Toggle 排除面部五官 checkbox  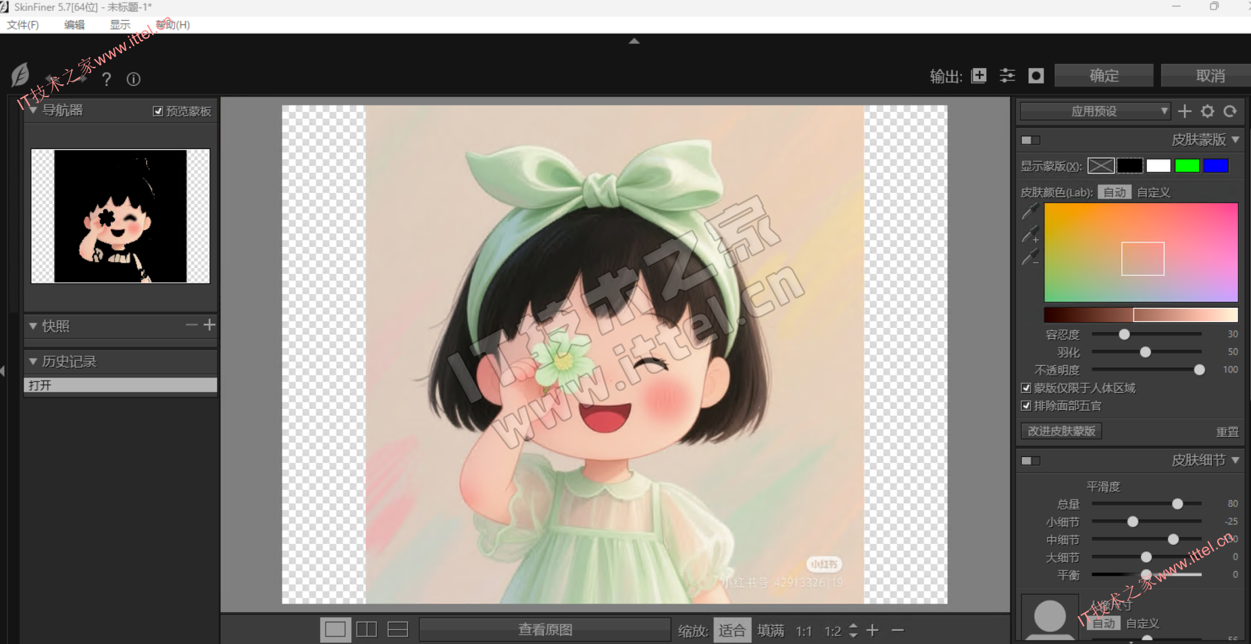pos(1026,406)
